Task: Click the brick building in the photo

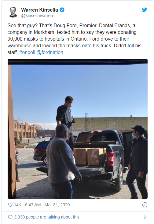Action: [x=25, y=130]
